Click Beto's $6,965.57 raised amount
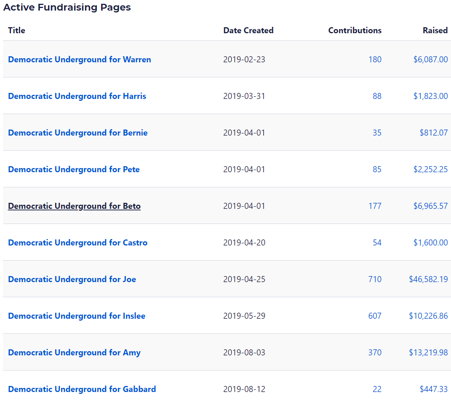This screenshot has height=409, width=451. pyautogui.click(x=430, y=206)
